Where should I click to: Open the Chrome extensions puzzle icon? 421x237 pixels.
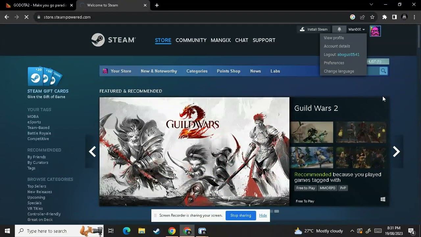(x=384, y=17)
